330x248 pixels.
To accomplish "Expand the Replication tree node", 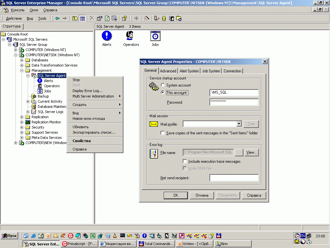I will click(22, 117).
